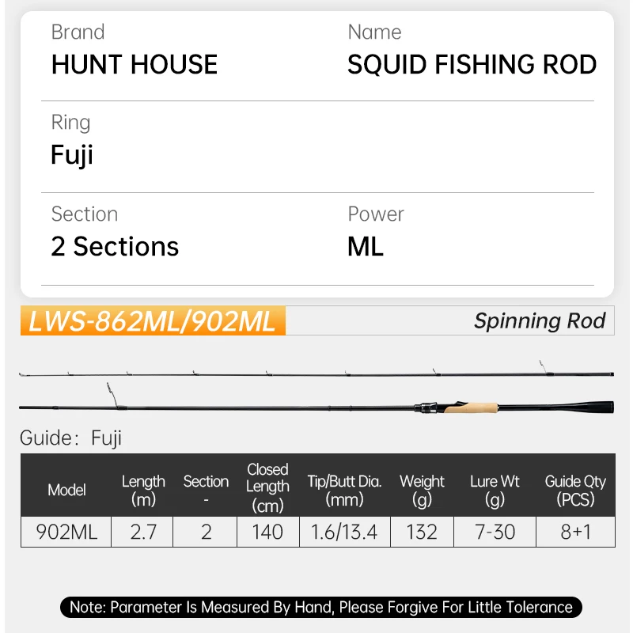
Task: Click the Guide: Fuji caption
Action: click(x=70, y=438)
